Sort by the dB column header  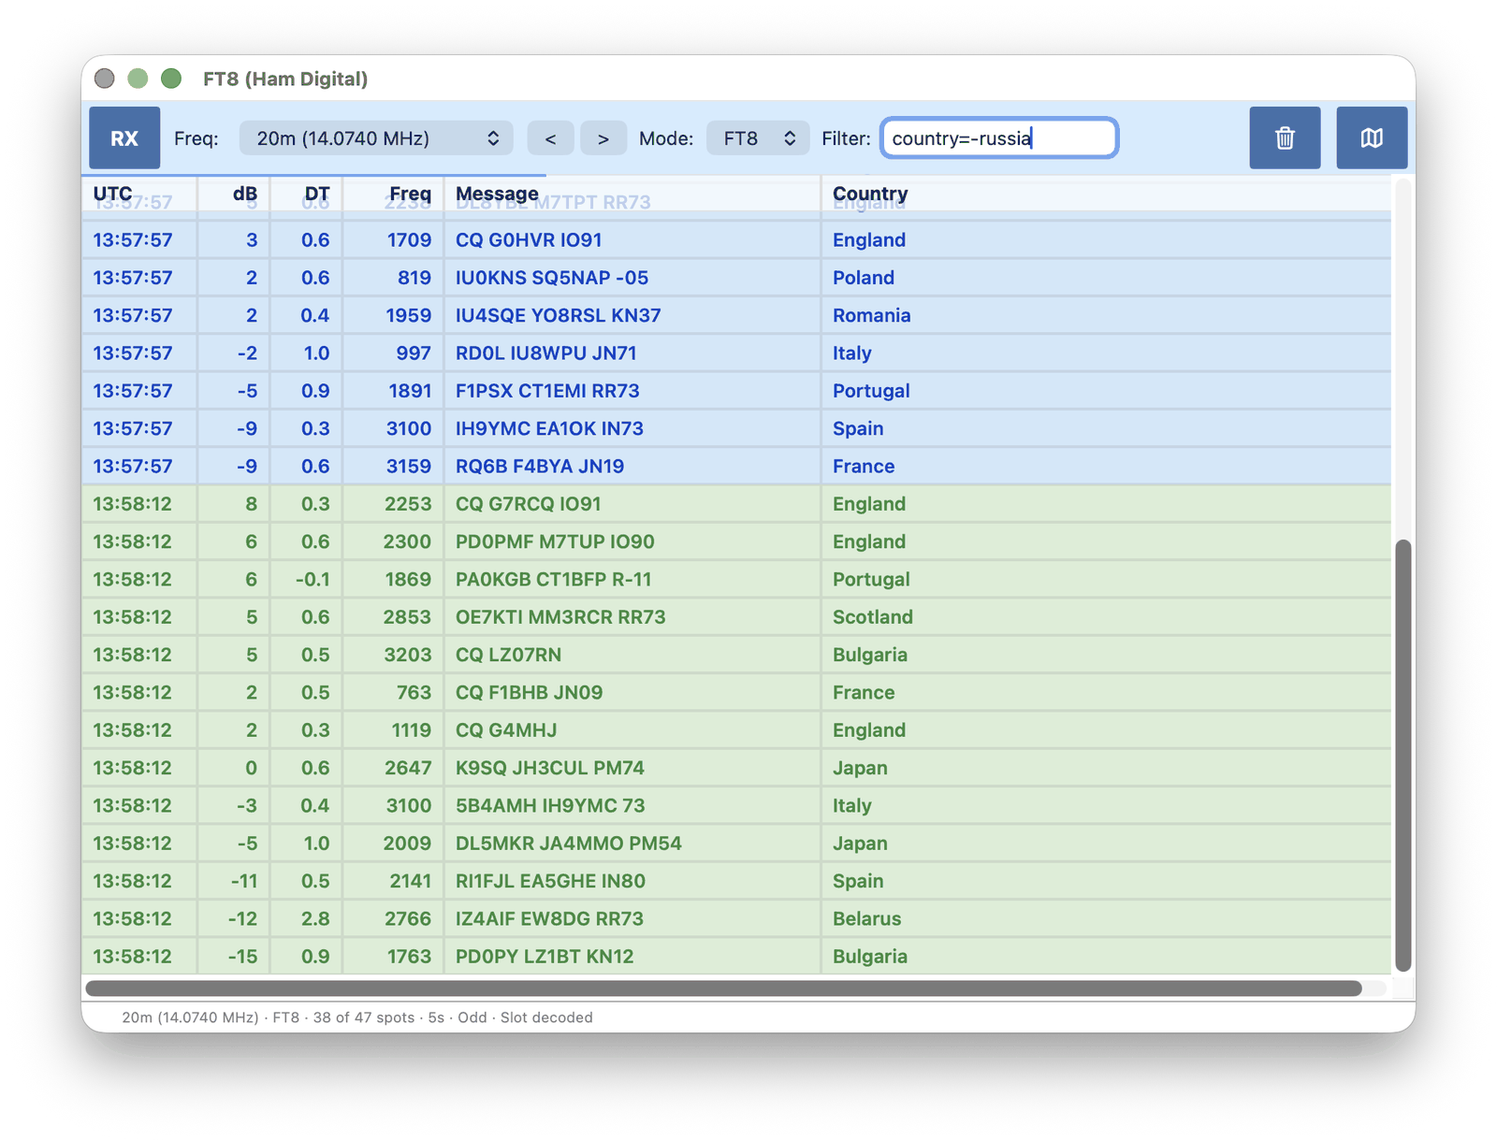(x=245, y=194)
